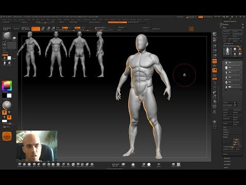Screen dimensions: 246x185
Task: Select the large human figure tool thumbnail
Action: tap(227, 51)
